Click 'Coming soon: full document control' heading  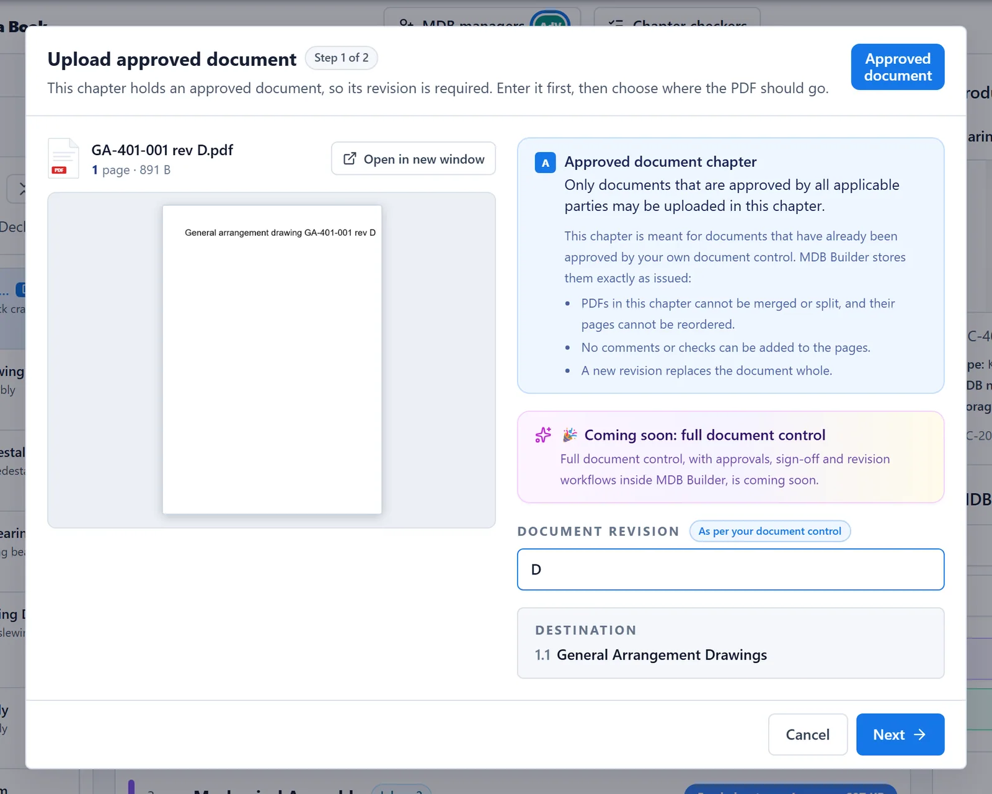point(705,435)
